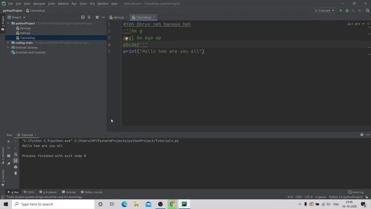The image size is (371, 209).
Task: Open Event Log in status bar
Action: coord(355,192)
